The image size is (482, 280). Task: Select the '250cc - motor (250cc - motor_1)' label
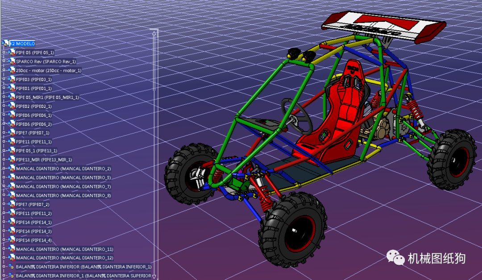pyautogui.click(x=49, y=70)
